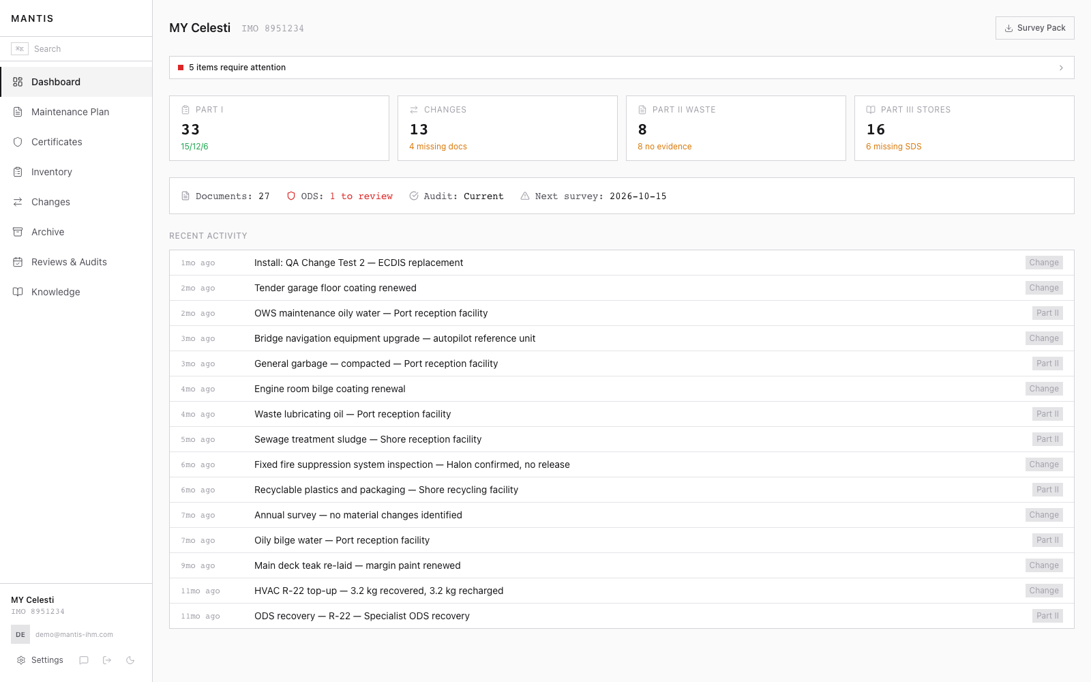Open the Settings link
Viewport: 1091px width, 682px height.
point(40,660)
